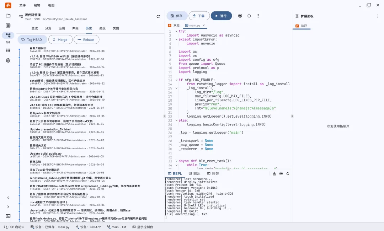
Task: Close the main.py editor tab
Action: coord(203,25)
